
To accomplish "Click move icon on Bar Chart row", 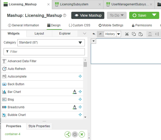I will pos(80,92).
